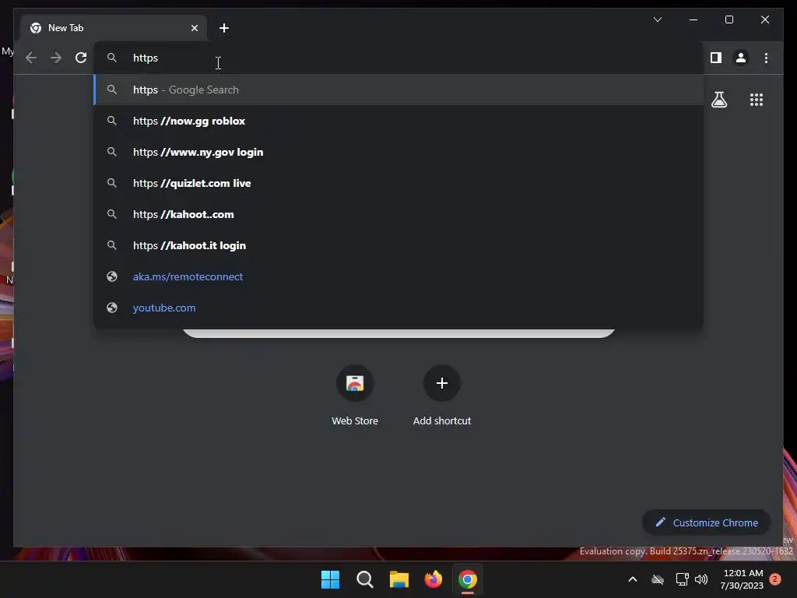797x598 pixels.
Task: Minimize the Chrome window
Action: point(693,19)
